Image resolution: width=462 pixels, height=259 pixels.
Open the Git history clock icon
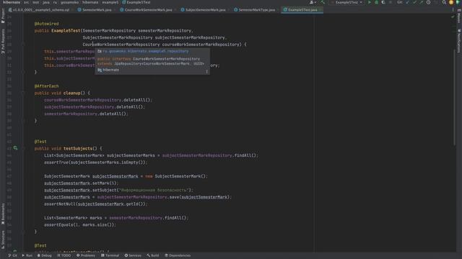point(428,2)
